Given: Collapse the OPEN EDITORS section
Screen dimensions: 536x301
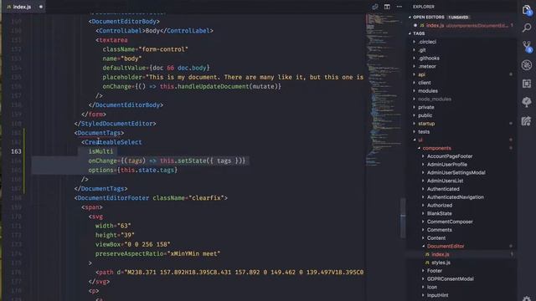Looking at the screenshot, I should click(x=410, y=17).
